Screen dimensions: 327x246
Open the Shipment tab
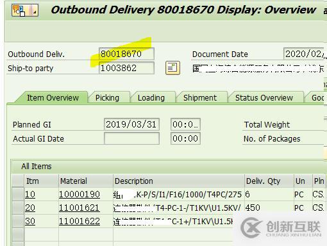pos(200,98)
